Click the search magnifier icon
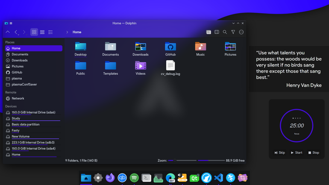This screenshot has width=329, height=185. pos(225,32)
